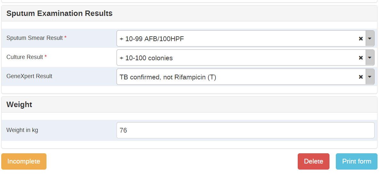This screenshot has width=381, height=175.
Task: Click the Incomplete button
Action: point(24,161)
